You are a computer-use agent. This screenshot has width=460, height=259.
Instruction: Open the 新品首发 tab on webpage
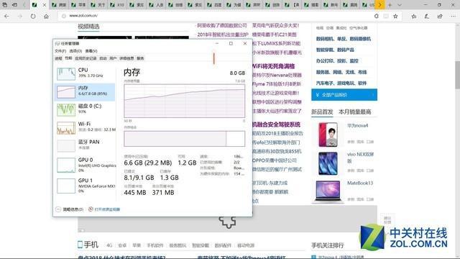coord(322,112)
